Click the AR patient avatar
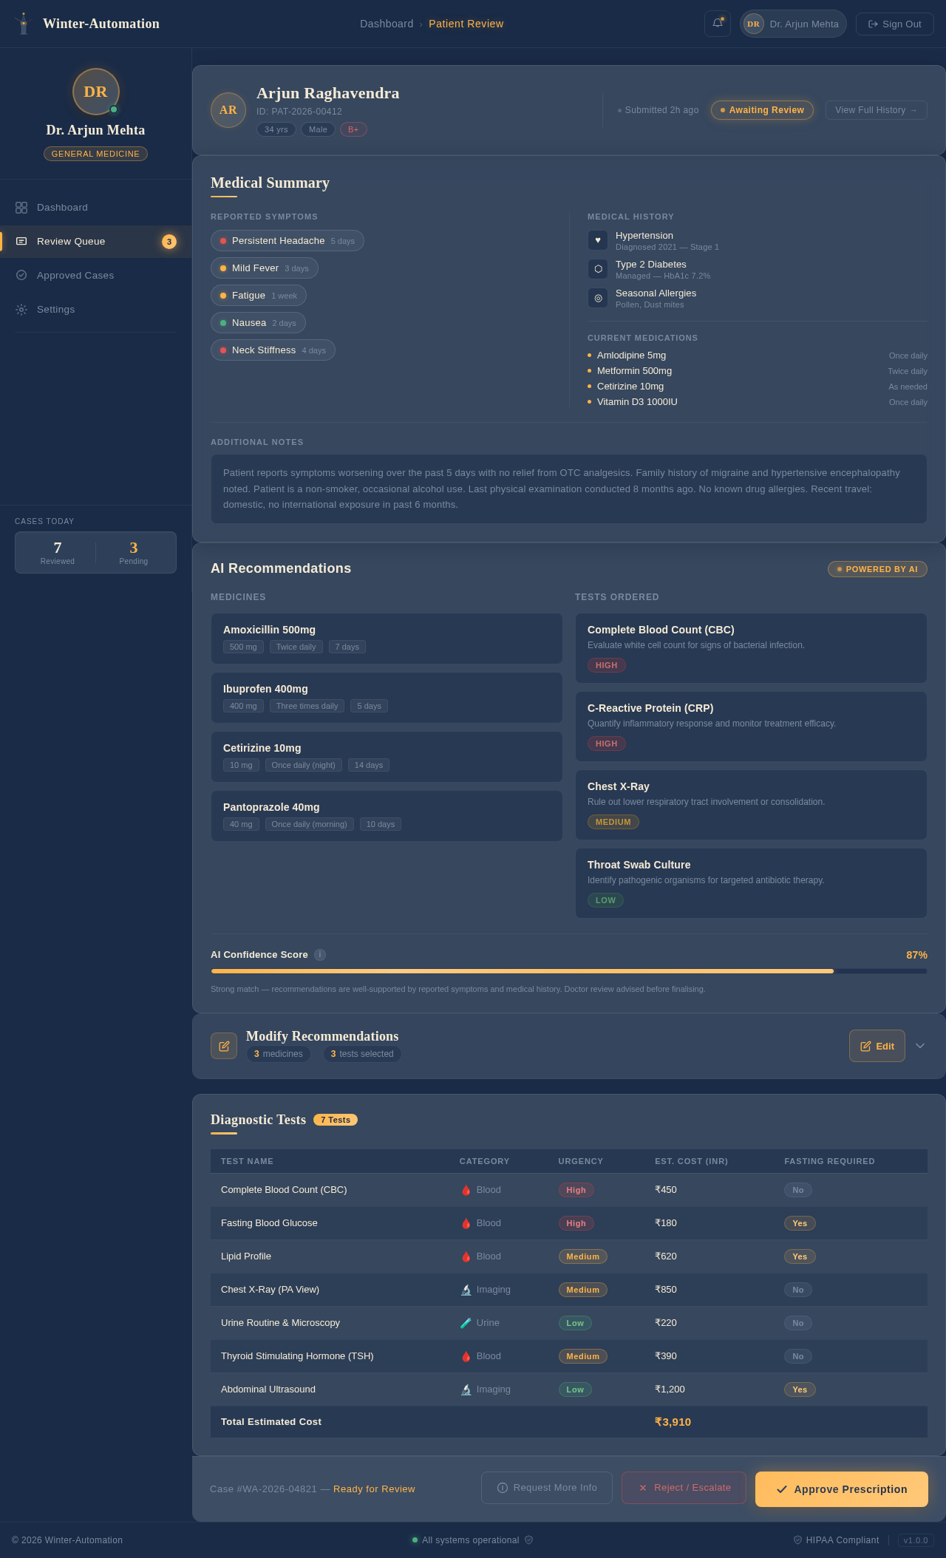The image size is (946, 1558). pos(228,110)
